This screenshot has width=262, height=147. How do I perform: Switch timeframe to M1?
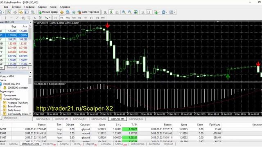56,18
